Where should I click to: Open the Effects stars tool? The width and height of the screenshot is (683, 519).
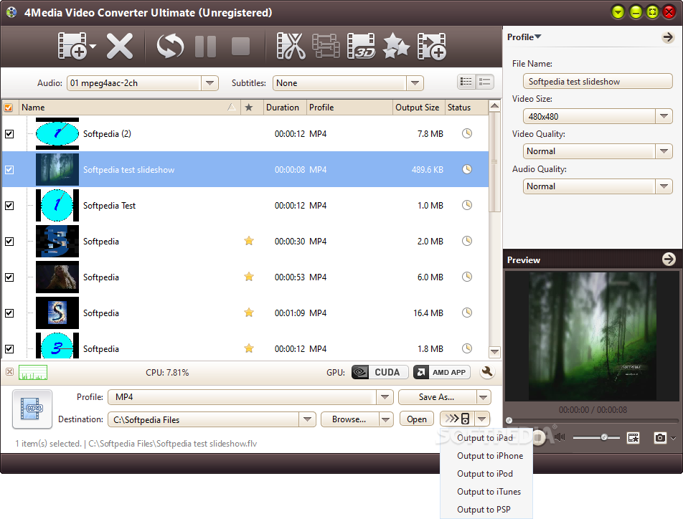(x=396, y=46)
